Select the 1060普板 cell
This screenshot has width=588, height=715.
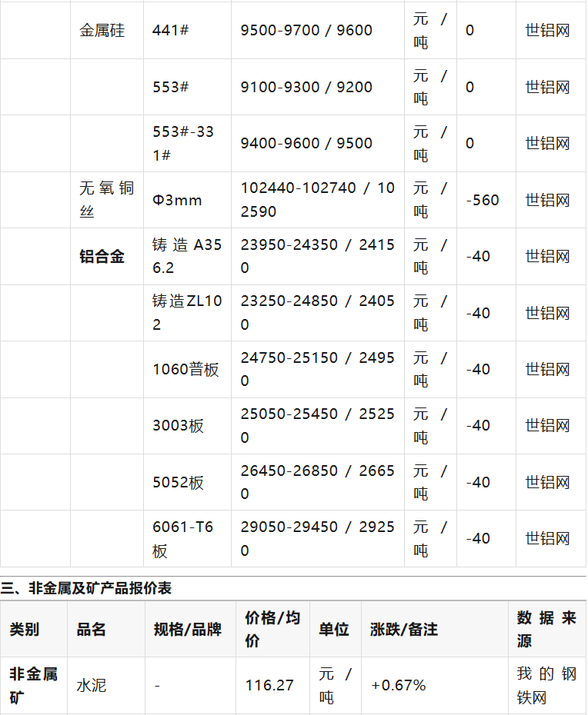tap(185, 370)
